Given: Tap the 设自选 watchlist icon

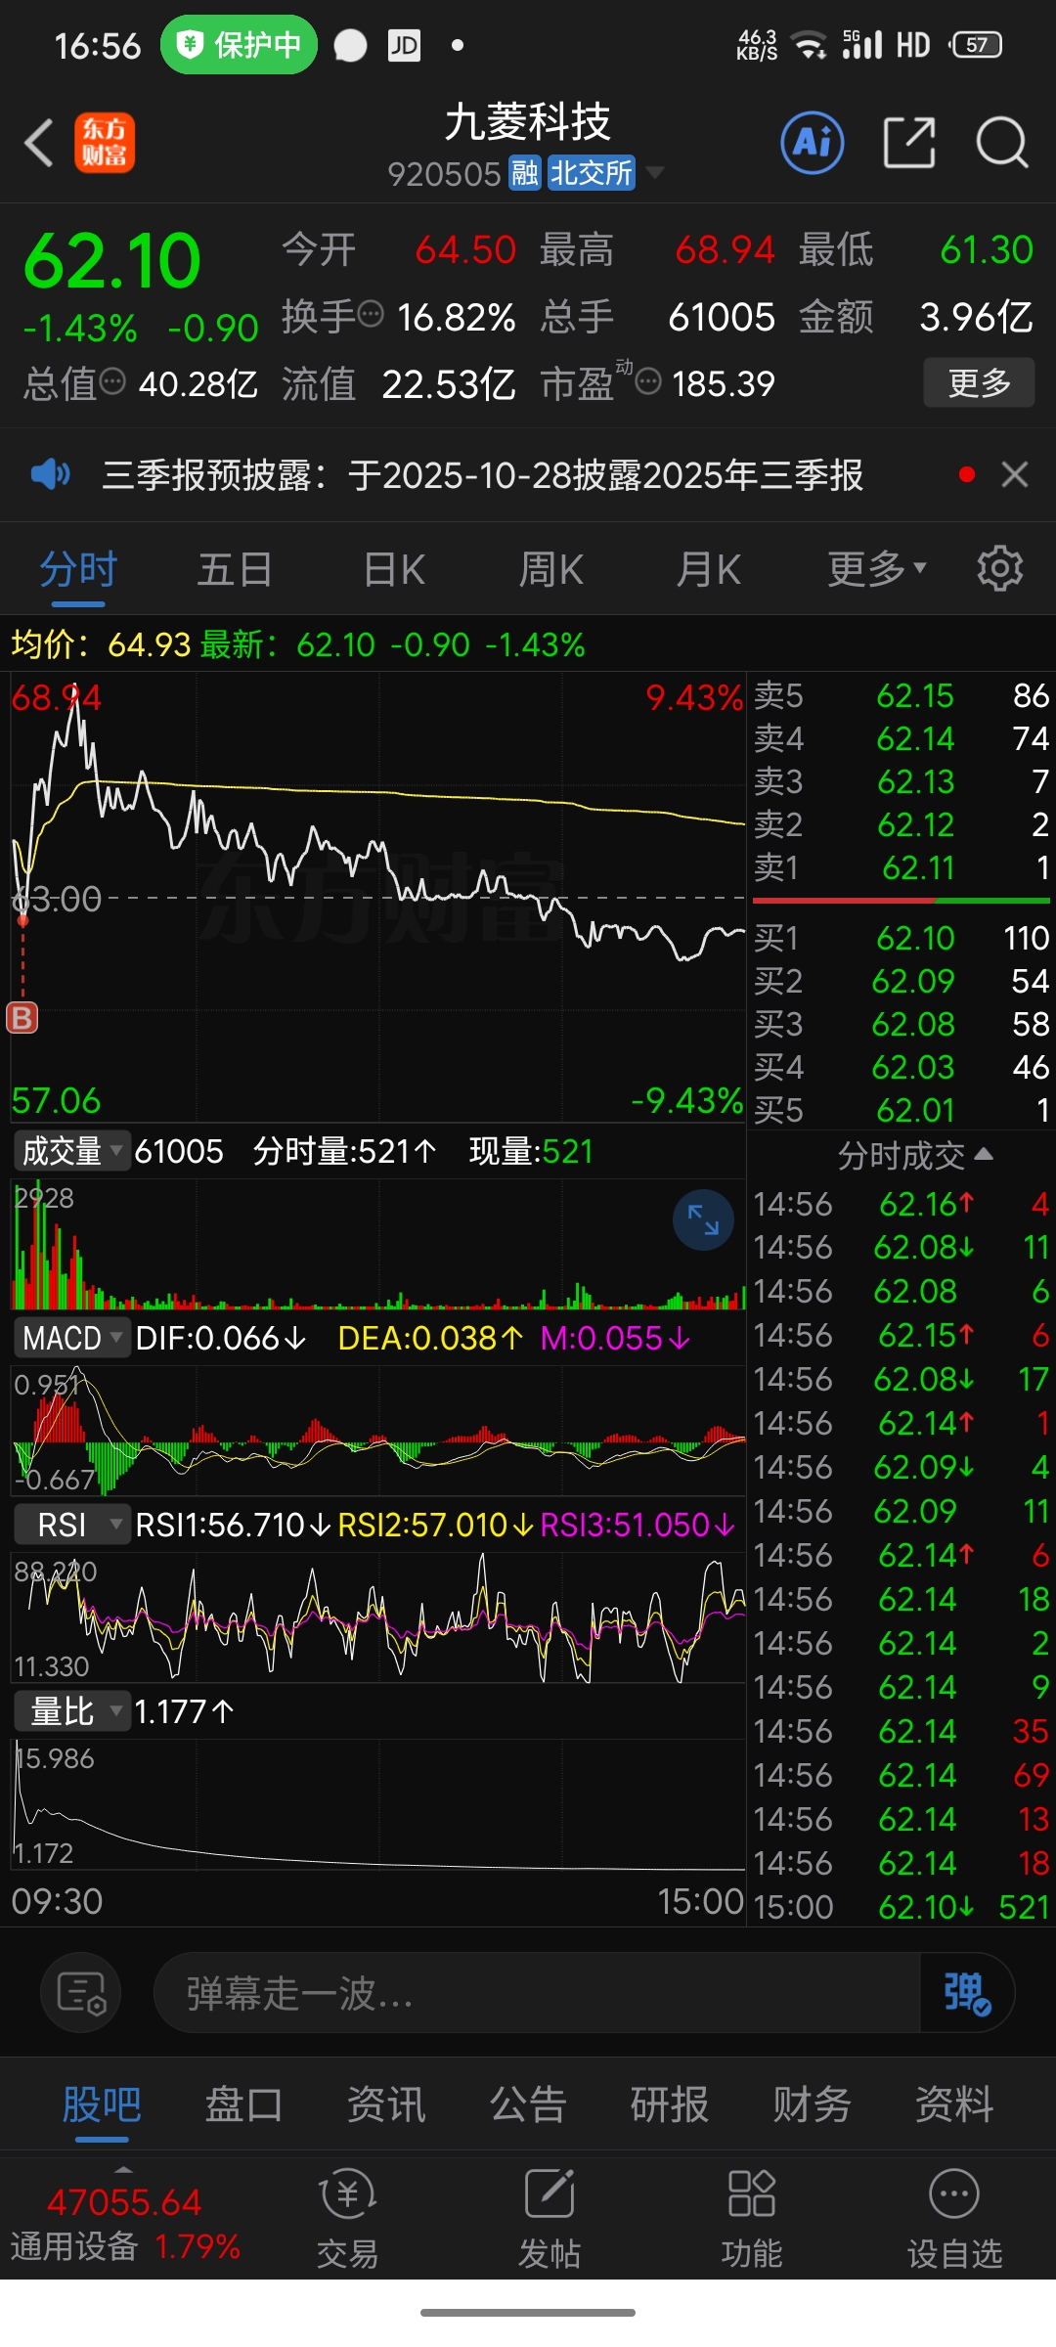Looking at the screenshot, I should 954,2220.
